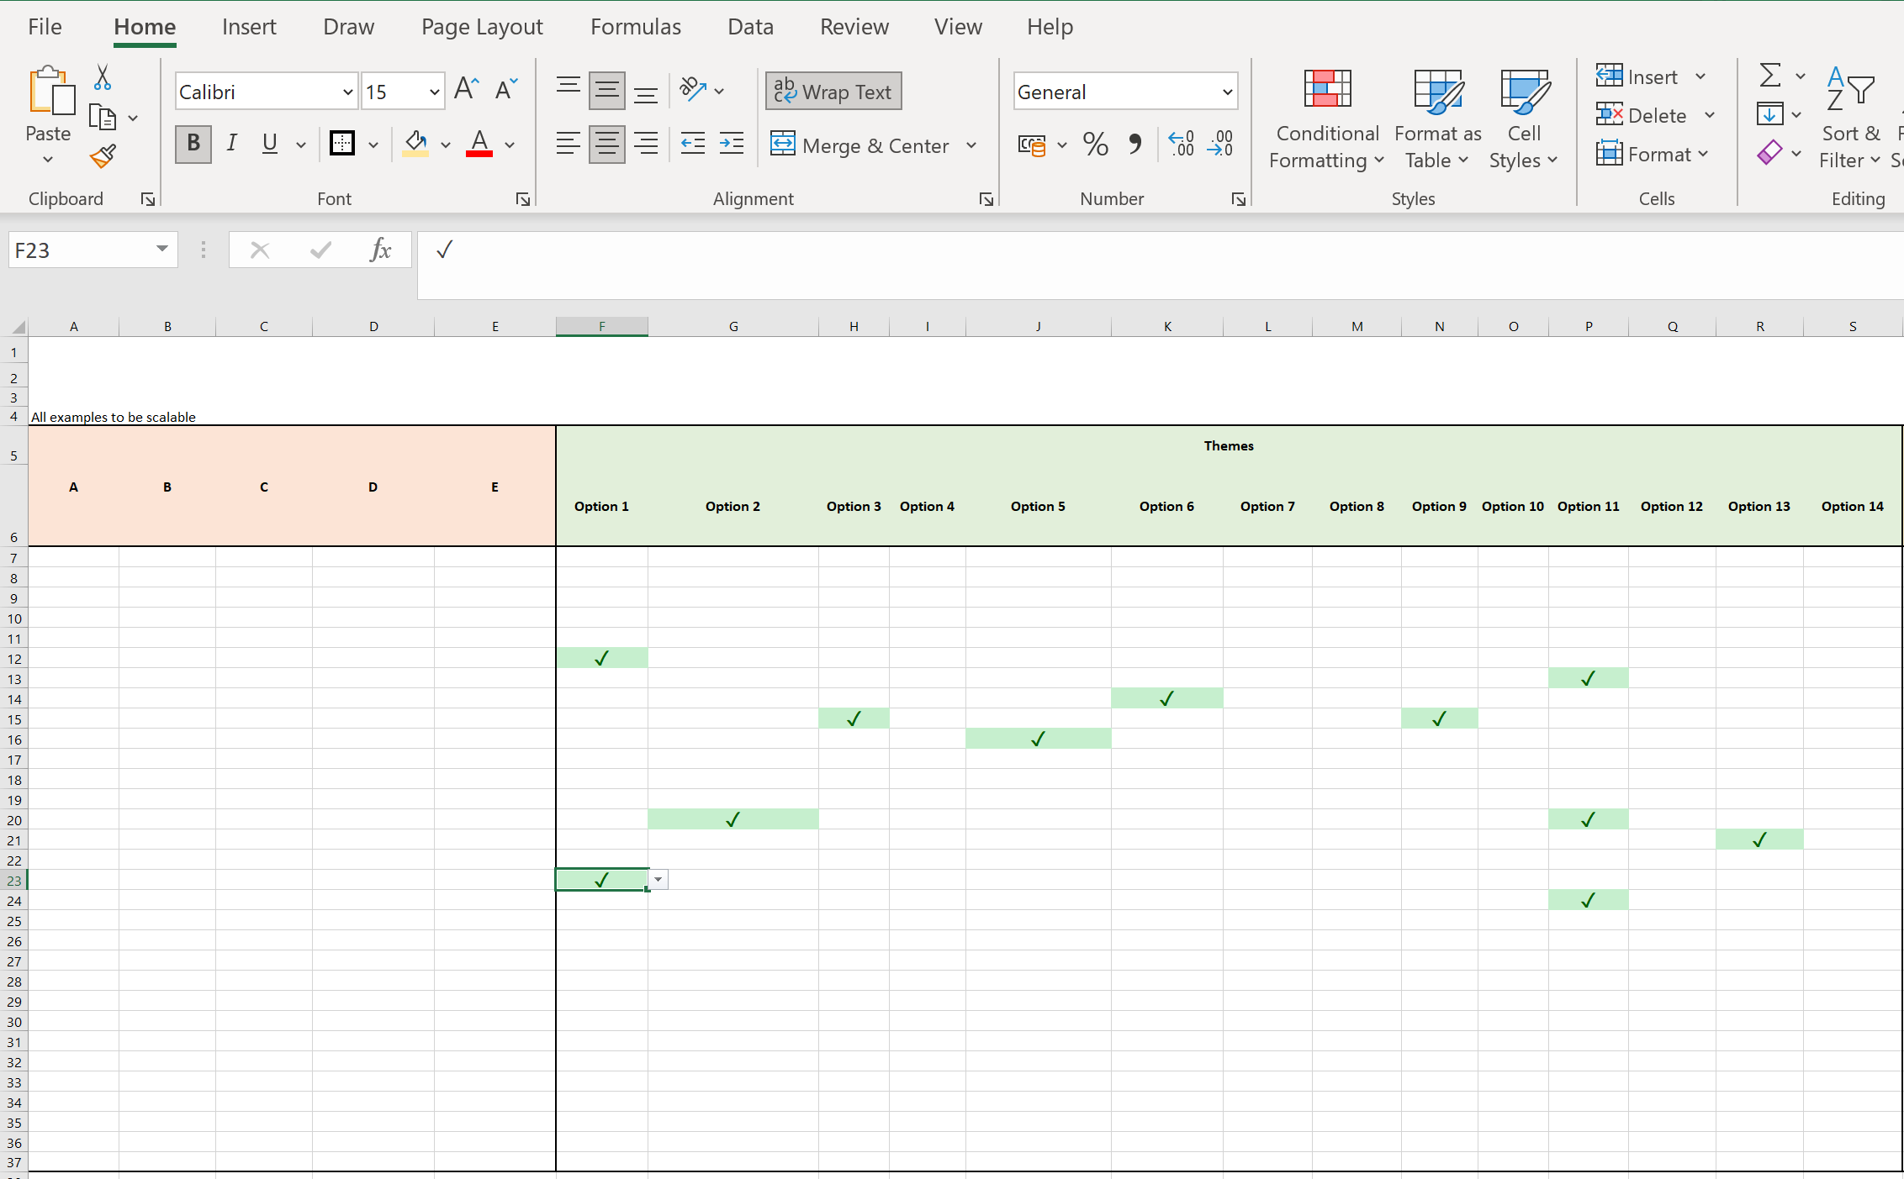Viewport: 1904px width, 1179px height.
Task: Expand the General number format dropdown
Action: pos(1227,92)
